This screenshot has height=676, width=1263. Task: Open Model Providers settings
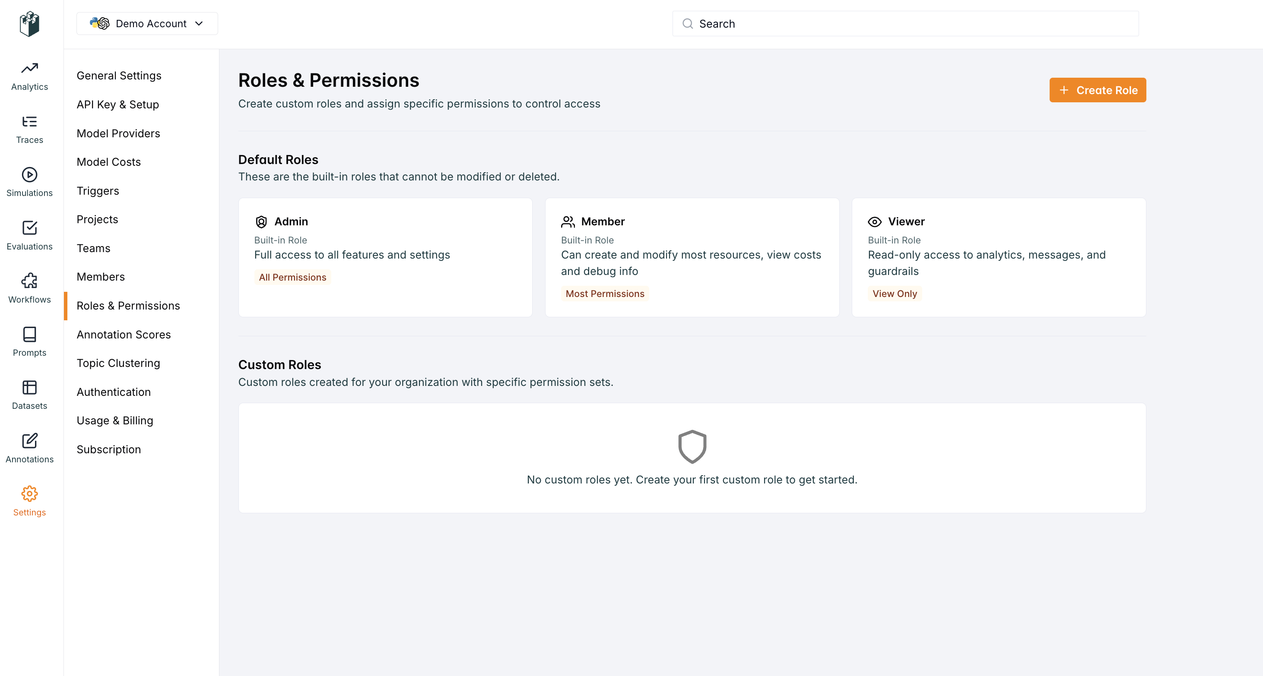click(x=118, y=133)
